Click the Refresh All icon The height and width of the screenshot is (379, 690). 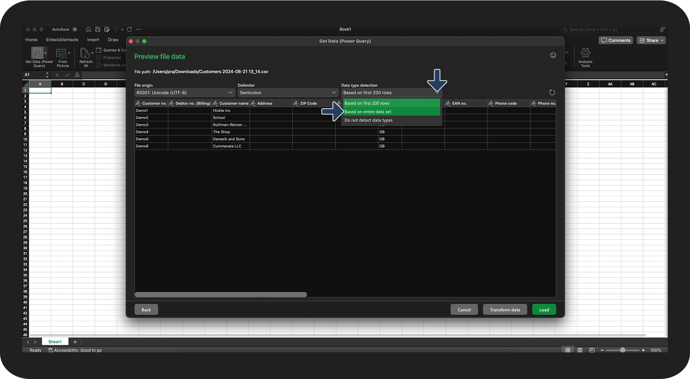(x=85, y=53)
